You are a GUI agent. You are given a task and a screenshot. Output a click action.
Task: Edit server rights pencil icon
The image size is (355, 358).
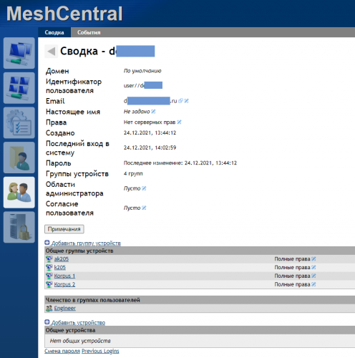179,122
